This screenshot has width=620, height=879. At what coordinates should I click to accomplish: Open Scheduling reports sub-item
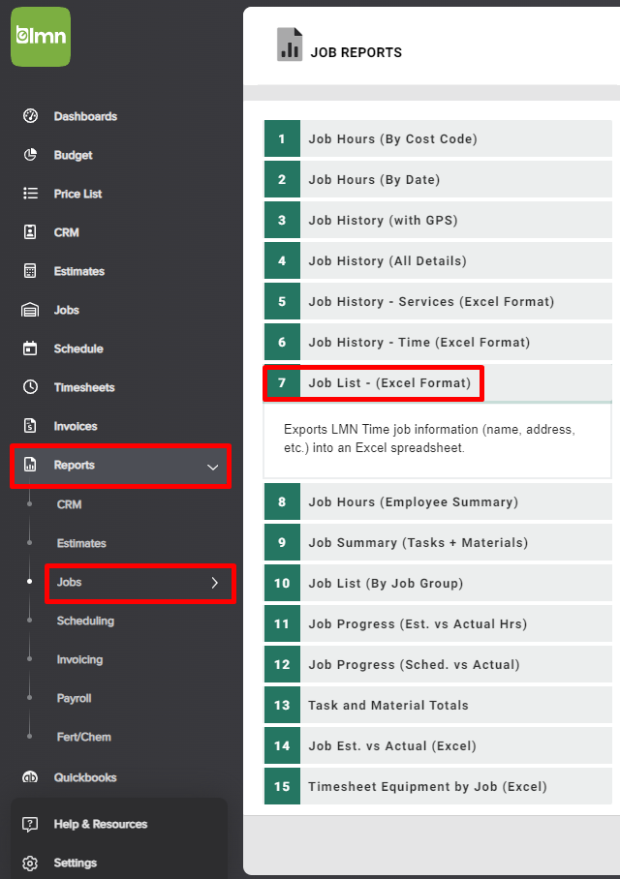pyautogui.click(x=85, y=621)
